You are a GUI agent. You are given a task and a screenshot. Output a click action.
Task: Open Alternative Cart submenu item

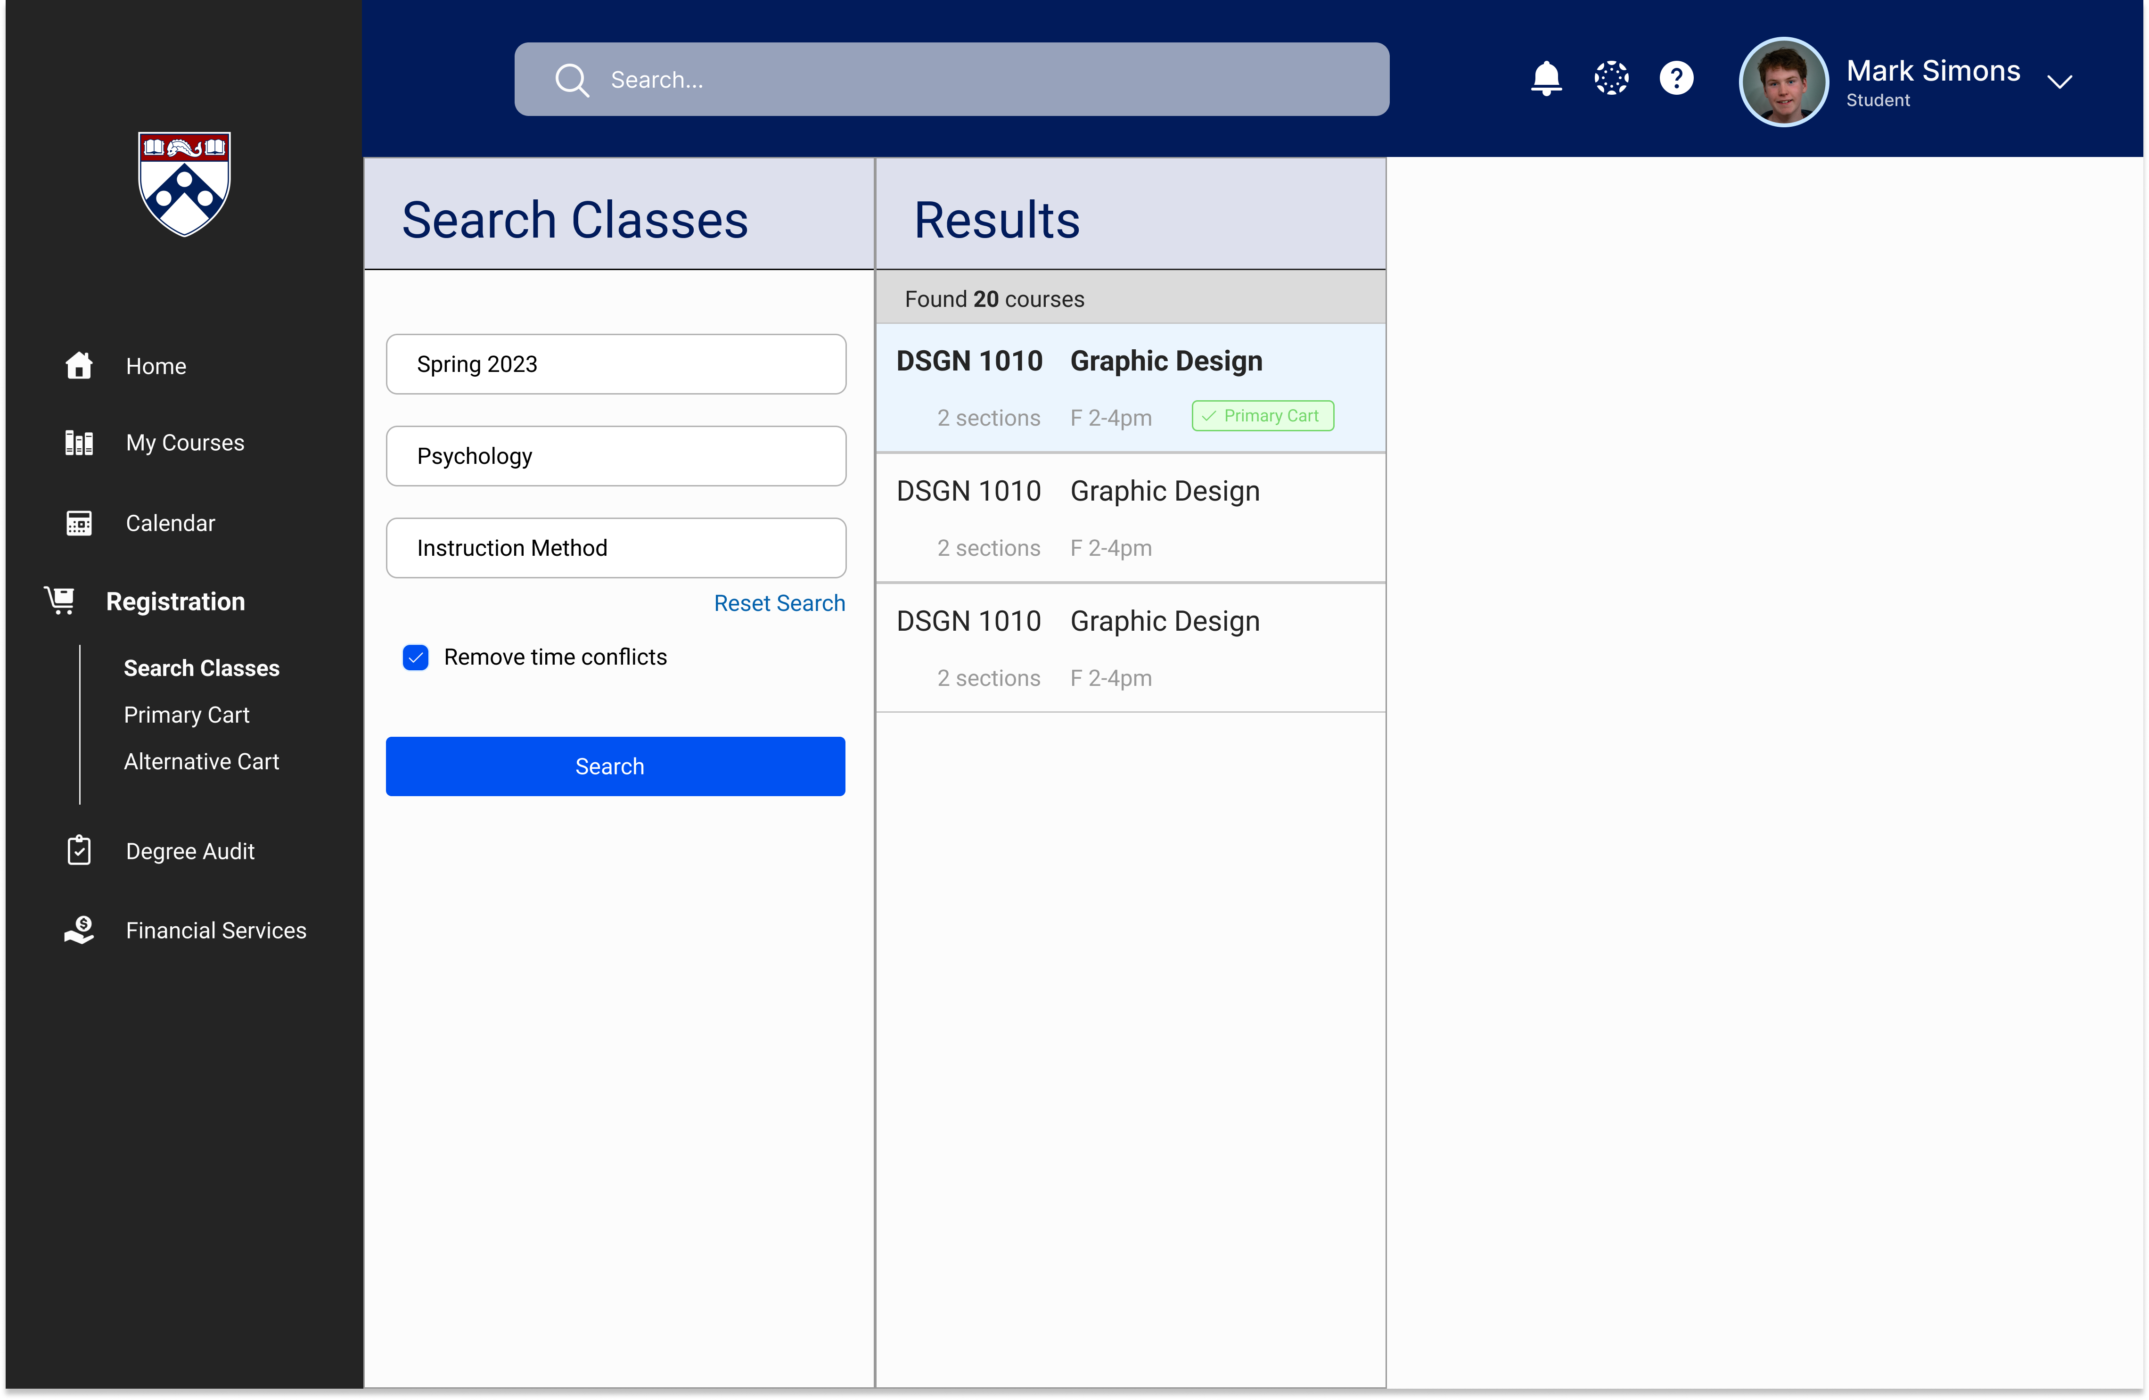[201, 762]
